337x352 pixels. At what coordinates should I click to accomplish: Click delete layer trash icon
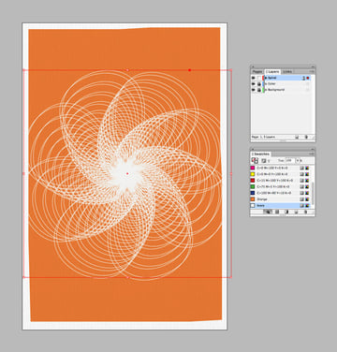[306, 137]
